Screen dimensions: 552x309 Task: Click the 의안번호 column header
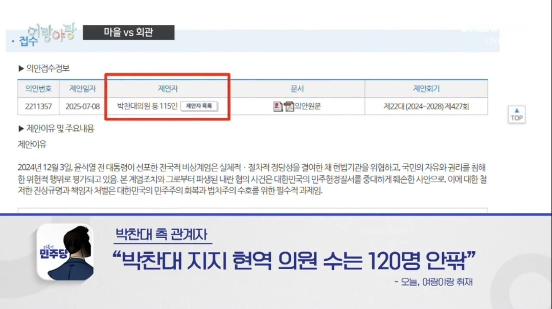coord(38,89)
